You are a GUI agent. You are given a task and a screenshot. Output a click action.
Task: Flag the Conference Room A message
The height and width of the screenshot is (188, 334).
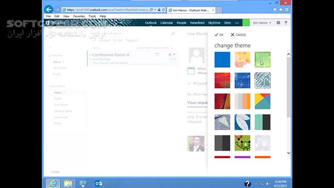[175, 54]
